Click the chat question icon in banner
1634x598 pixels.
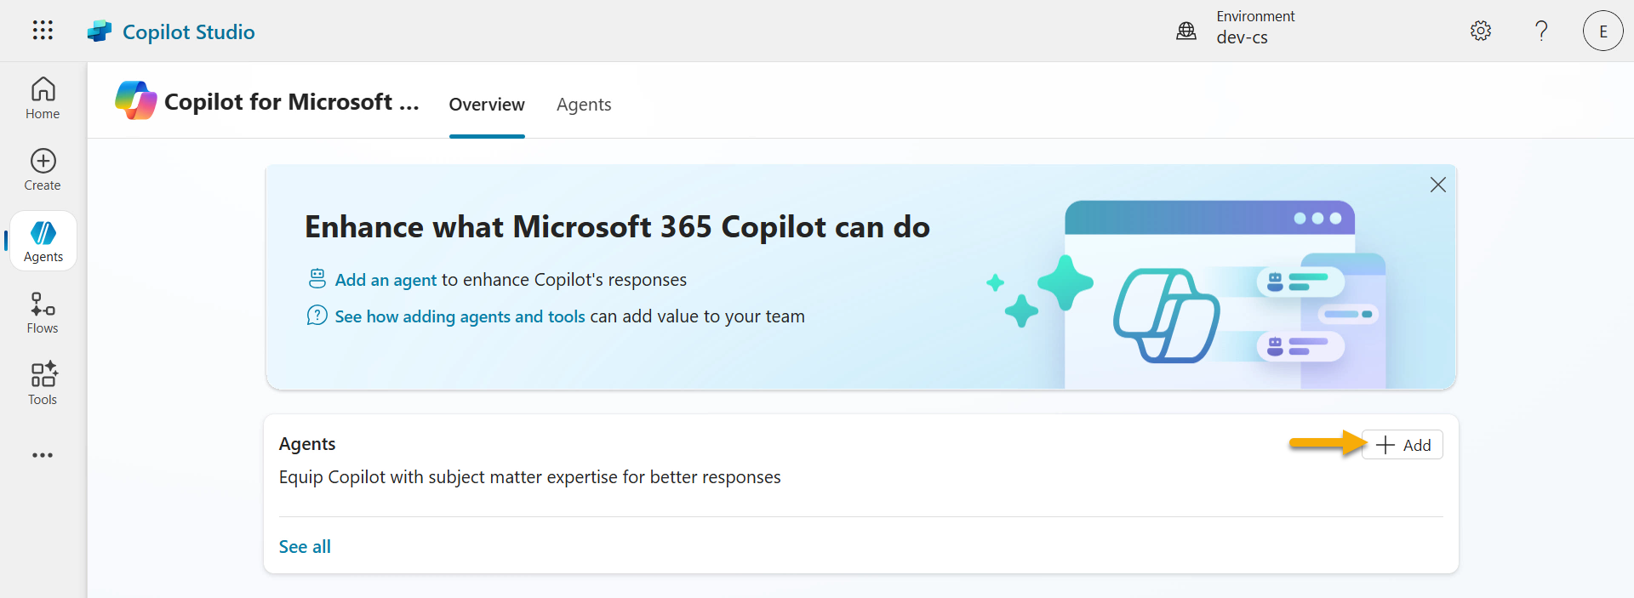coord(317,316)
